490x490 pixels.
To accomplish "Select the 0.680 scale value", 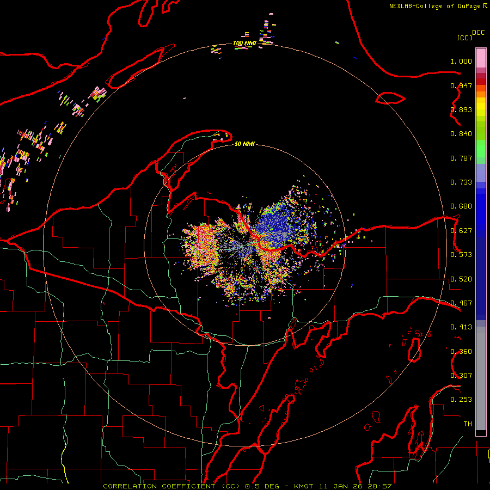I will point(461,206).
